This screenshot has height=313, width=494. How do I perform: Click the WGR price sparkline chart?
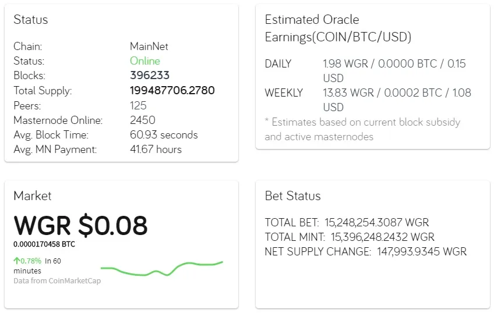(x=161, y=269)
